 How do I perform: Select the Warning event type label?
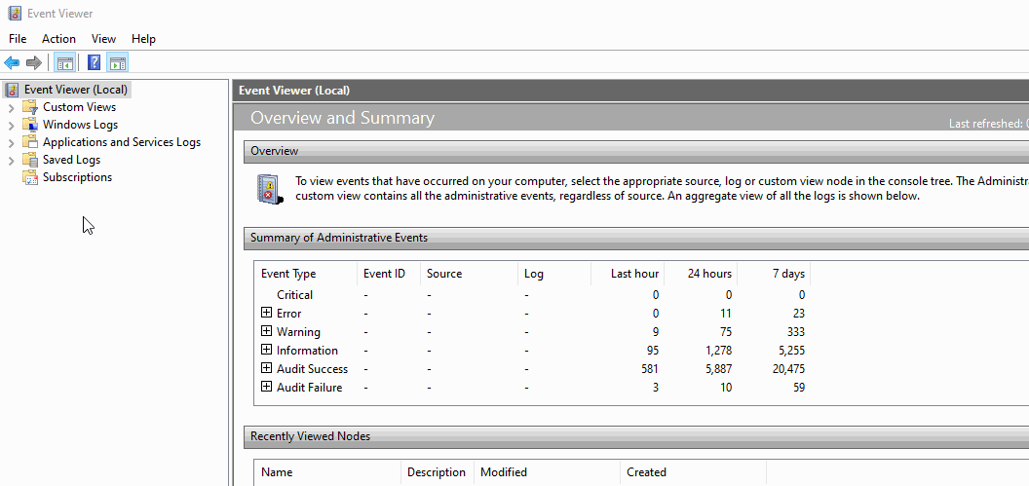point(298,332)
